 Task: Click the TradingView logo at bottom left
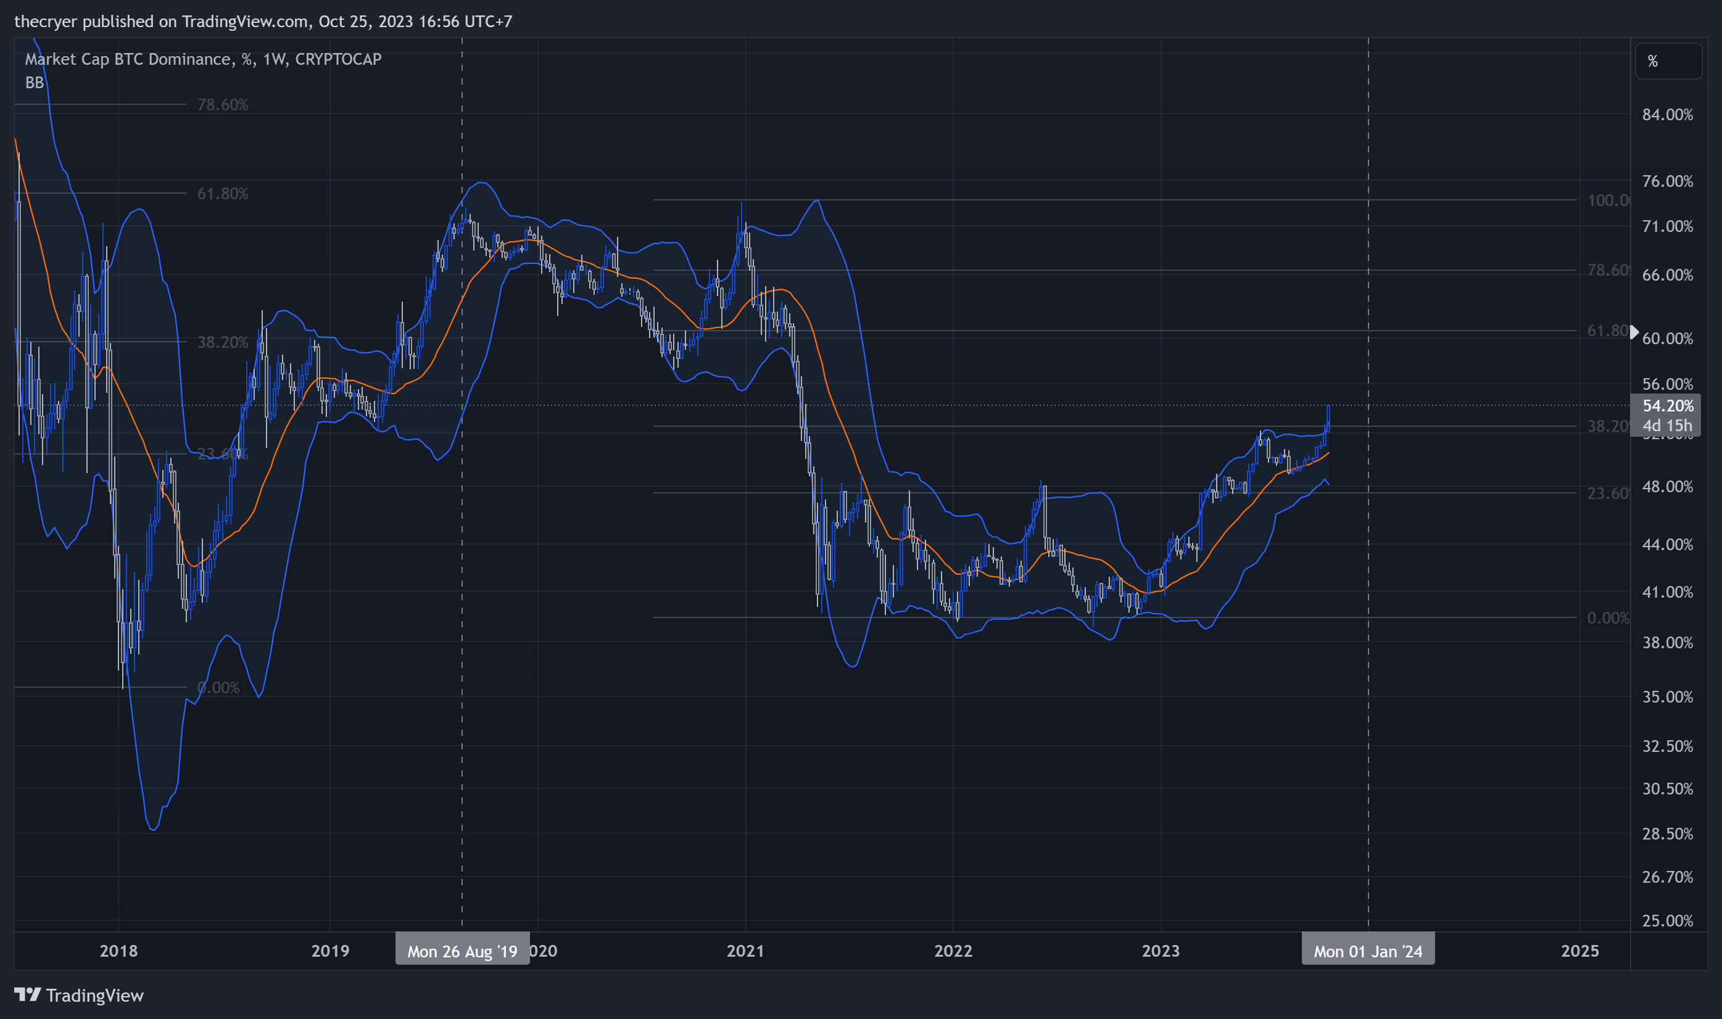coord(79,995)
